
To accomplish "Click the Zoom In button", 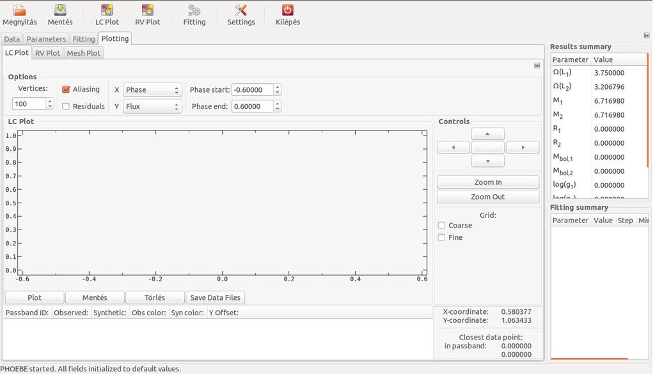I will pos(488,182).
